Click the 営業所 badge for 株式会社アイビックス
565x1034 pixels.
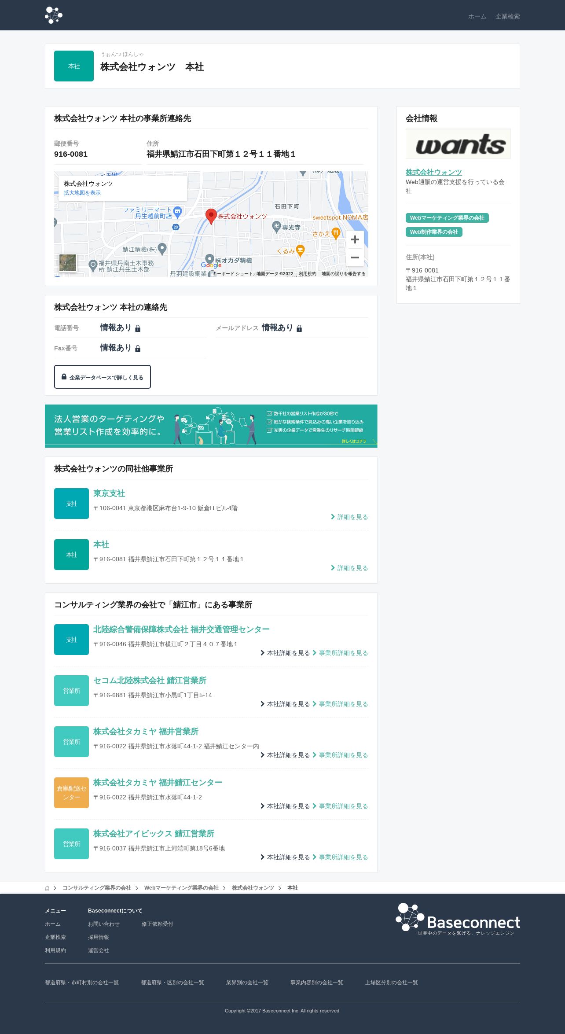[x=71, y=844]
